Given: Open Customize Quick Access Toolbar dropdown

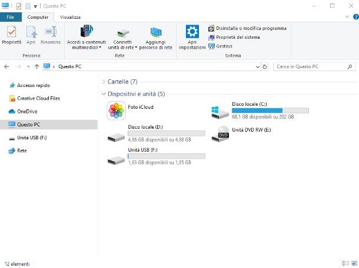Looking at the screenshot, I should pyautogui.click(x=35, y=6).
